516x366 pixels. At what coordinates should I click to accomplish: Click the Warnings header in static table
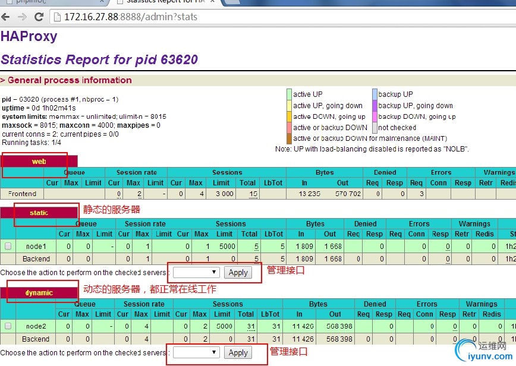pyautogui.click(x=474, y=223)
